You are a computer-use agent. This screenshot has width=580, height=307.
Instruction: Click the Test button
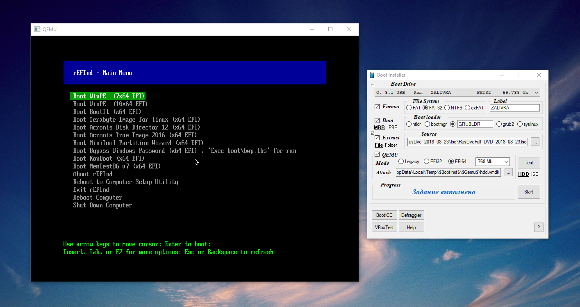coord(529,163)
